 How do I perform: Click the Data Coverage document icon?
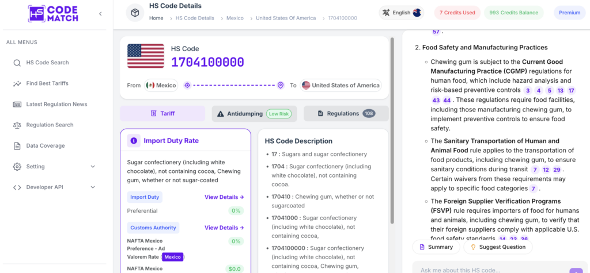(17, 146)
